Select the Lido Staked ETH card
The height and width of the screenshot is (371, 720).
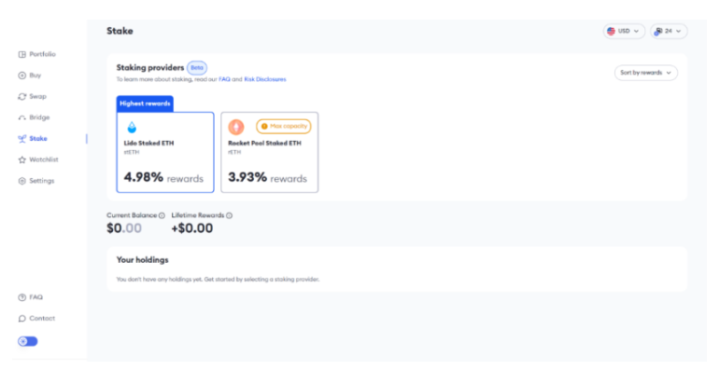point(165,152)
